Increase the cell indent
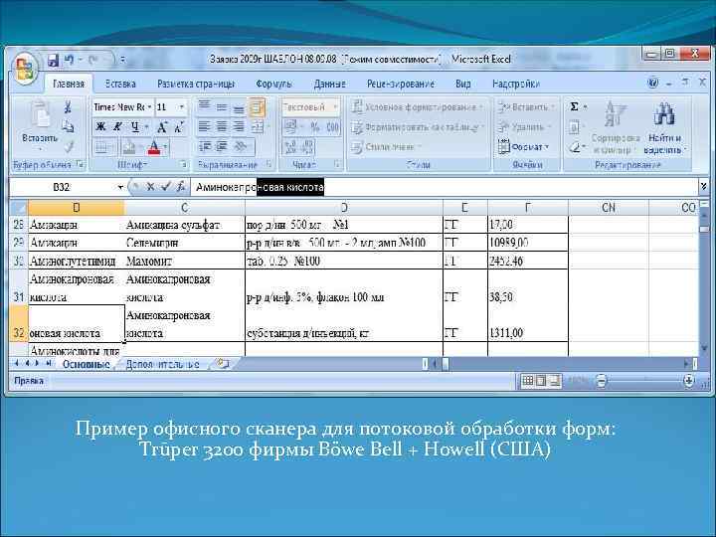The width and height of the screenshot is (716, 537). coord(222,146)
